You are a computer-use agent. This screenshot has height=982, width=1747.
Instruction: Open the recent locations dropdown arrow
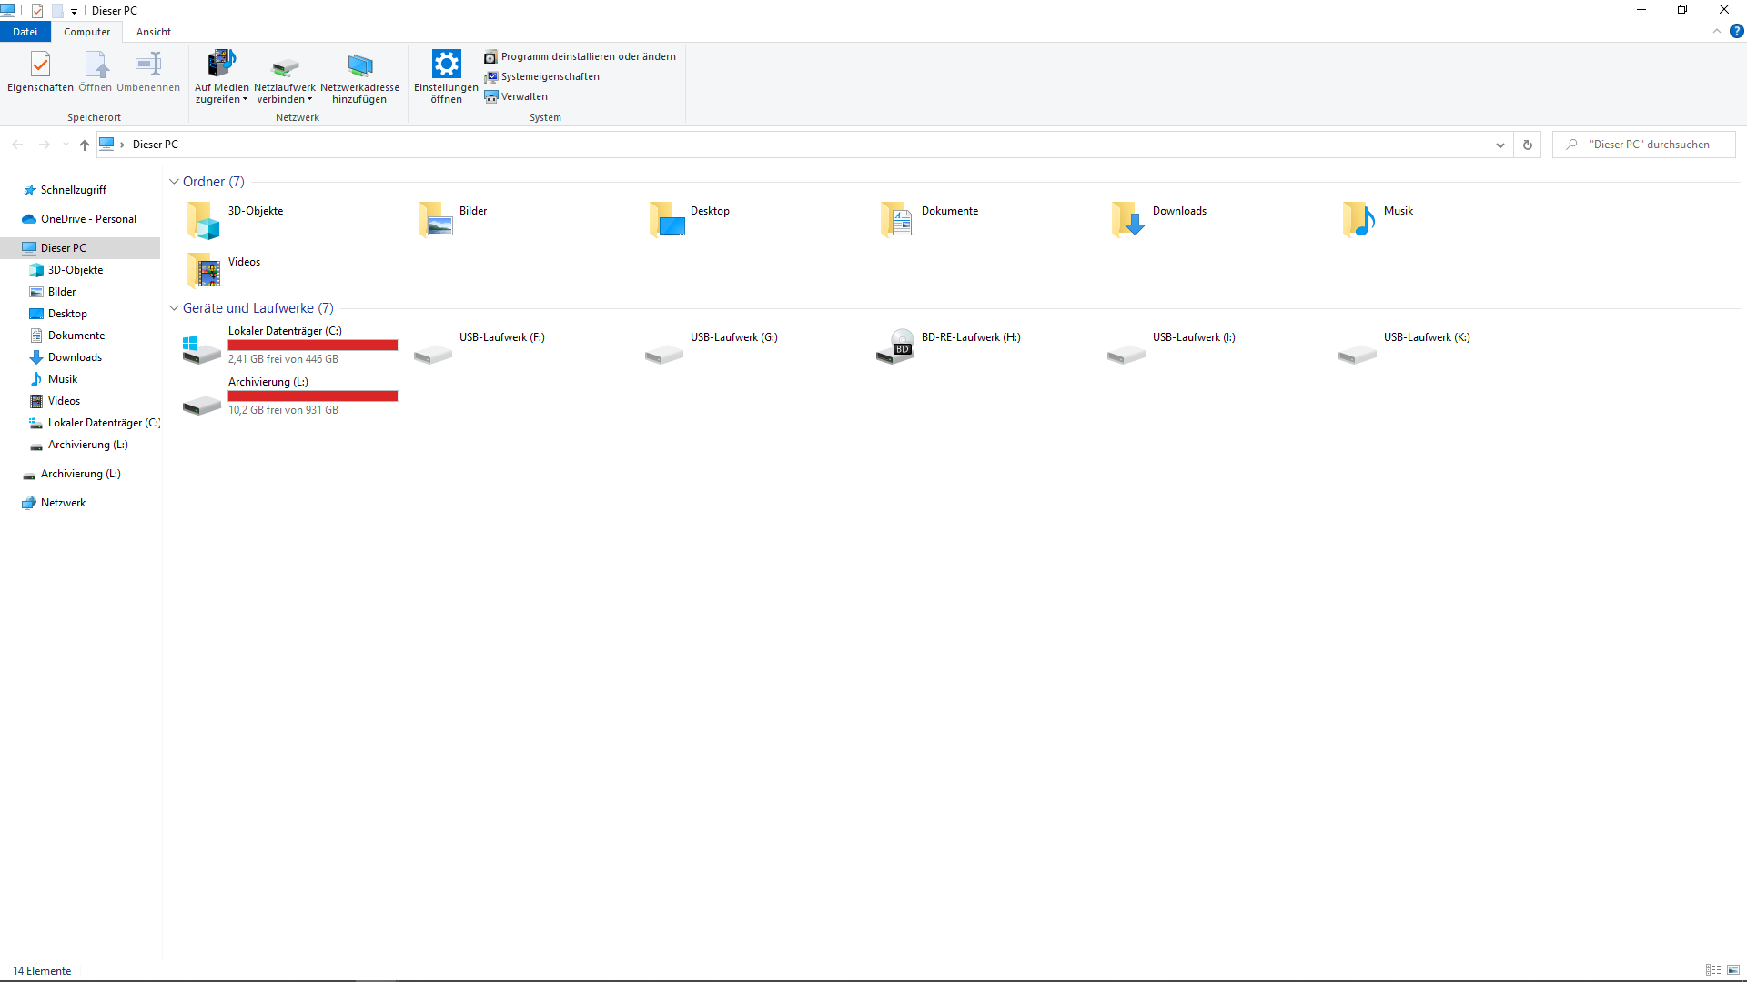point(66,145)
